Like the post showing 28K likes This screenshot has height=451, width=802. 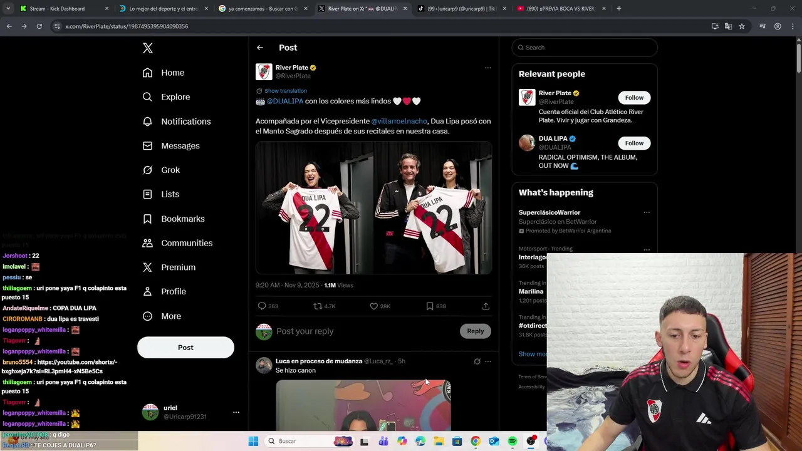coord(380,306)
